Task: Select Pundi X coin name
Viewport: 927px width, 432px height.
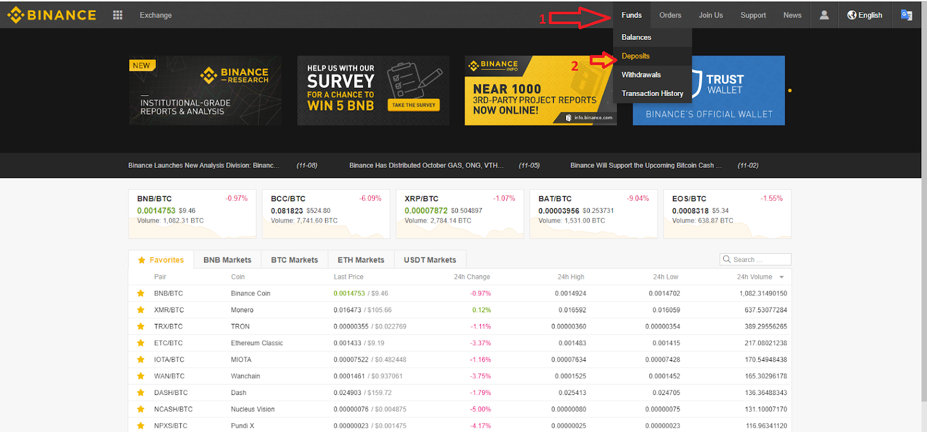Action: 242,426
